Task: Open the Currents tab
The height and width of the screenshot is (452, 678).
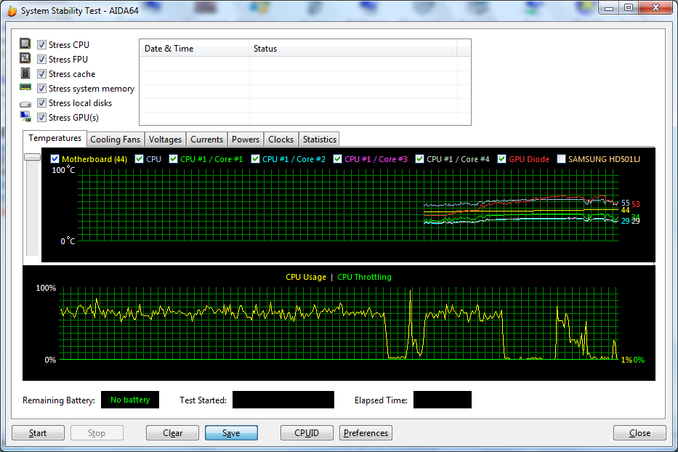Action: (x=206, y=140)
